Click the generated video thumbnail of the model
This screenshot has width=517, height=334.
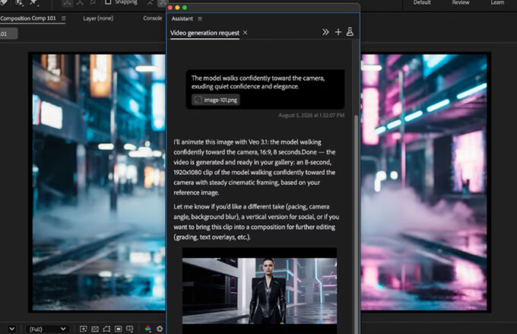[259, 291]
